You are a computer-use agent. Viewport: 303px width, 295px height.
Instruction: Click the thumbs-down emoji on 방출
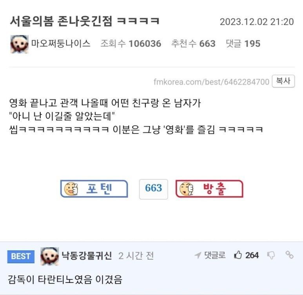click(186, 189)
